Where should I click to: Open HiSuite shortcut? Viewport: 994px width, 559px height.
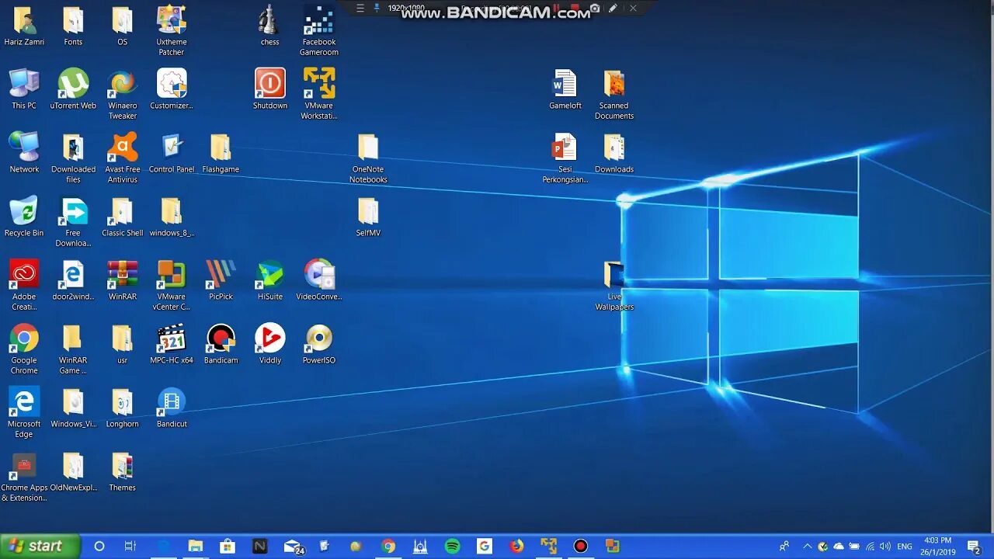tap(270, 281)
